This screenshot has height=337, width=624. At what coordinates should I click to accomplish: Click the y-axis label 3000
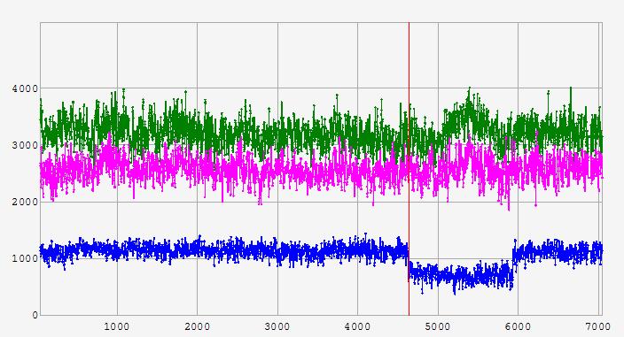pos(25,145)
